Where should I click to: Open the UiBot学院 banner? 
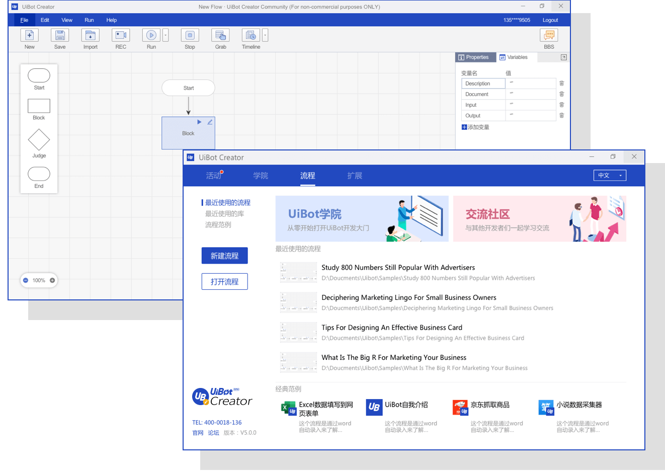coord(362,219)
